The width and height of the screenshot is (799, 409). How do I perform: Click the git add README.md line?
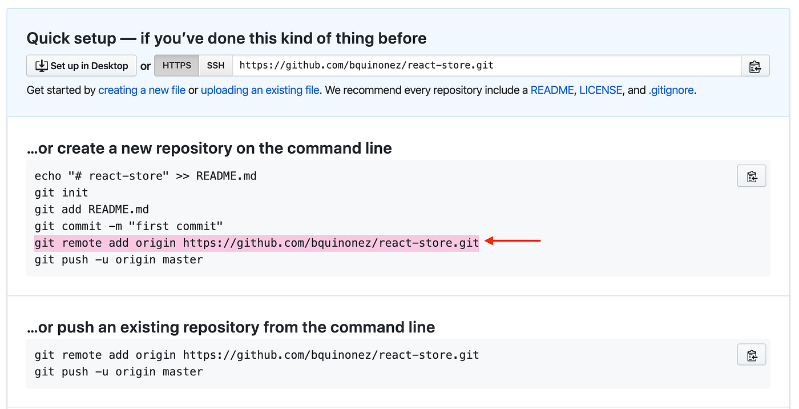pos(92,209)
